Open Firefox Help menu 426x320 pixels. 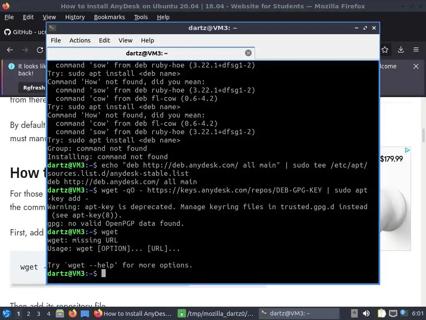(x=163, y=17)
